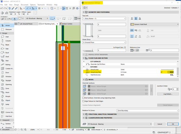Select the Wall End tool
The width and height of the screenshot is (181, 134).
tap(7, 116)
